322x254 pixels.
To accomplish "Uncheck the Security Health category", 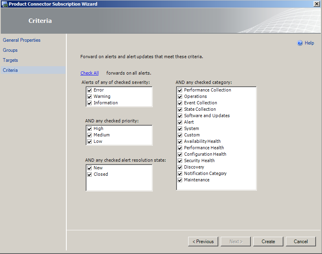I will tap(180, 161).
